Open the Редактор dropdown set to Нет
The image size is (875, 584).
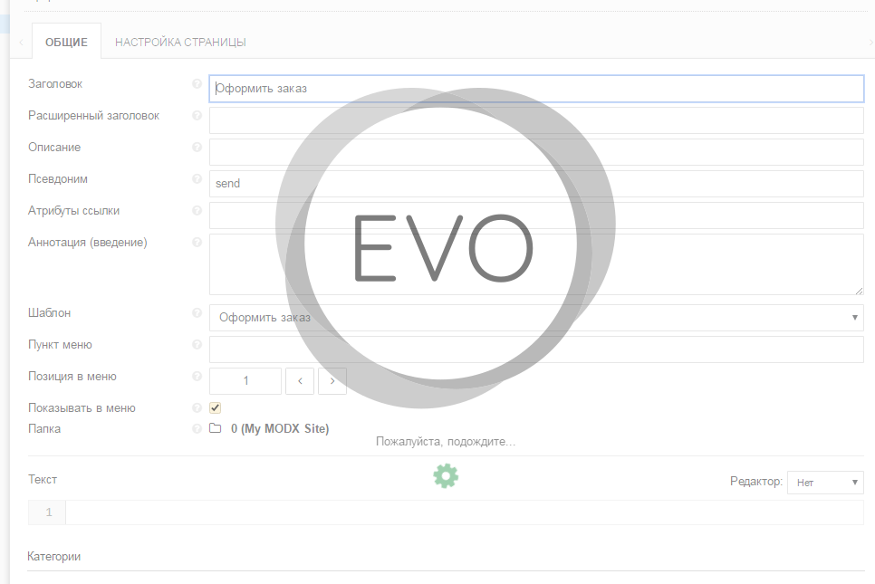(825, 483)
